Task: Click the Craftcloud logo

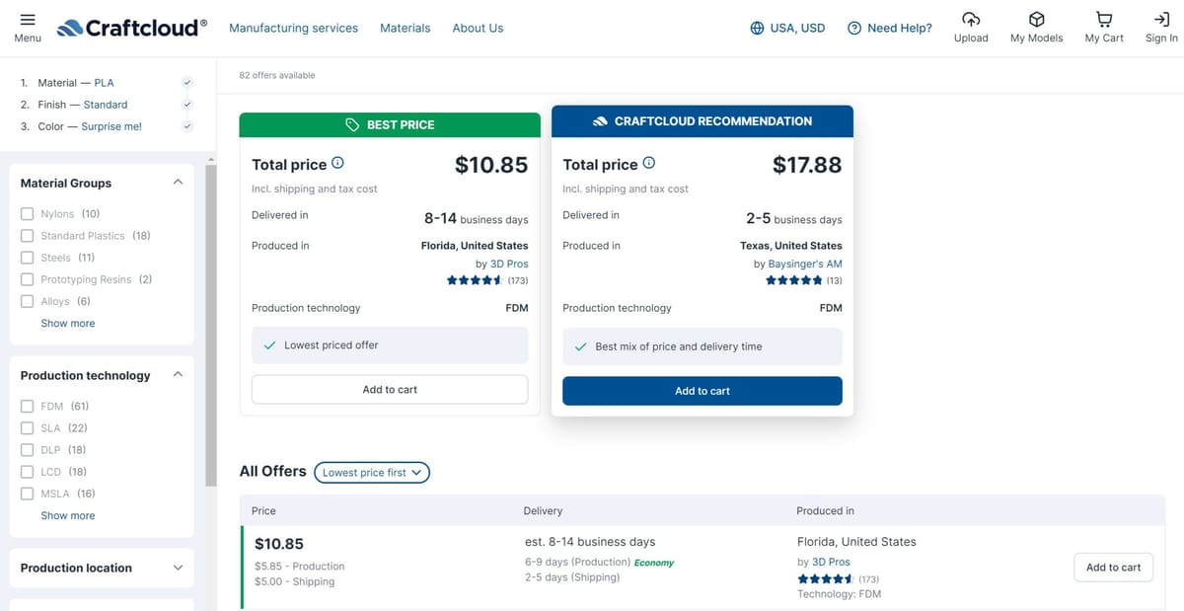Action: [x=132, y=28]
